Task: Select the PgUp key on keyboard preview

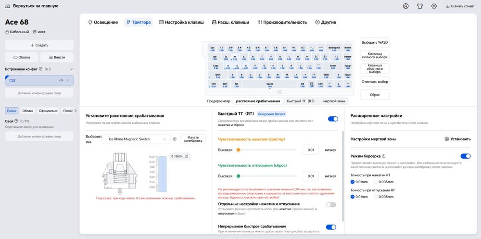Action: tap(348, 66)
